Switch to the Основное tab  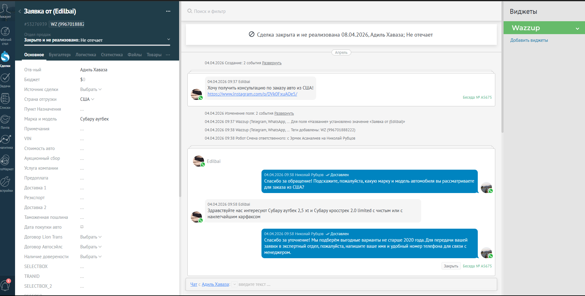(x=34, y=55)
